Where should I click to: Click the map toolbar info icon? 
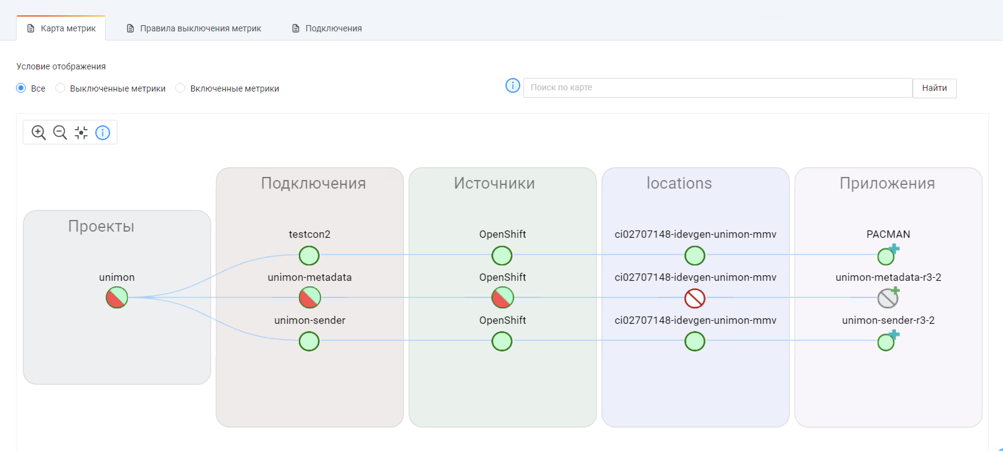point(103,133)
